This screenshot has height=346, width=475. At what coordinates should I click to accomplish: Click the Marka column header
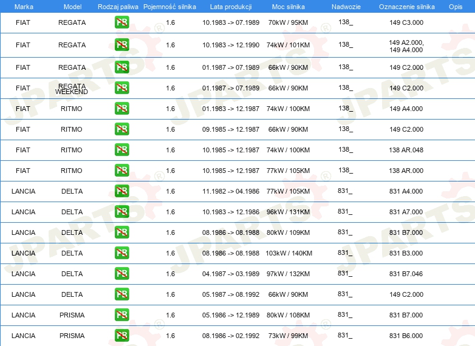(x=24, y=7)
